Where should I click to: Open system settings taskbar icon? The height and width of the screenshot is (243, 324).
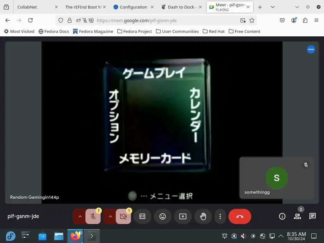tap(26, 236)
